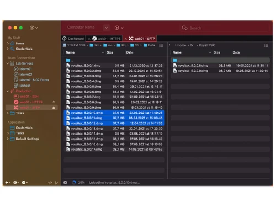This screenshot has width=276, height=207.
Task: Collapse the Lab Servers group
Action: click(8, 63)
